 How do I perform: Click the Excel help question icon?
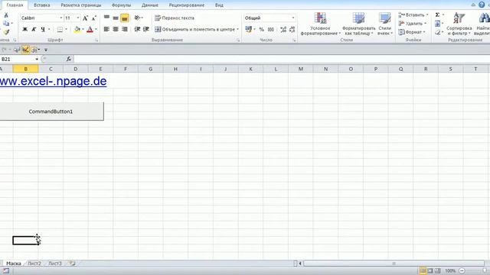point(482,5)
